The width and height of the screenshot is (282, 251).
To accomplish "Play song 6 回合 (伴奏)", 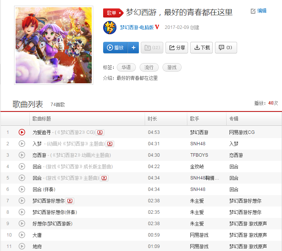I will pyautogui.click(x=22, y=189).
